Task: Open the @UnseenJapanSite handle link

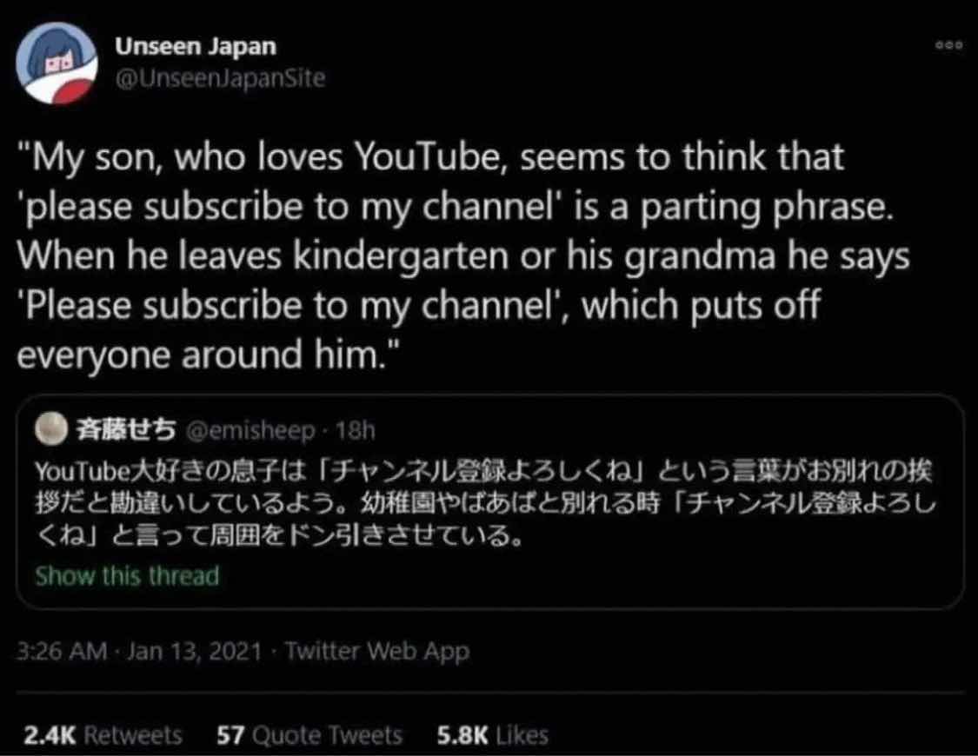Action: (220, 78)
